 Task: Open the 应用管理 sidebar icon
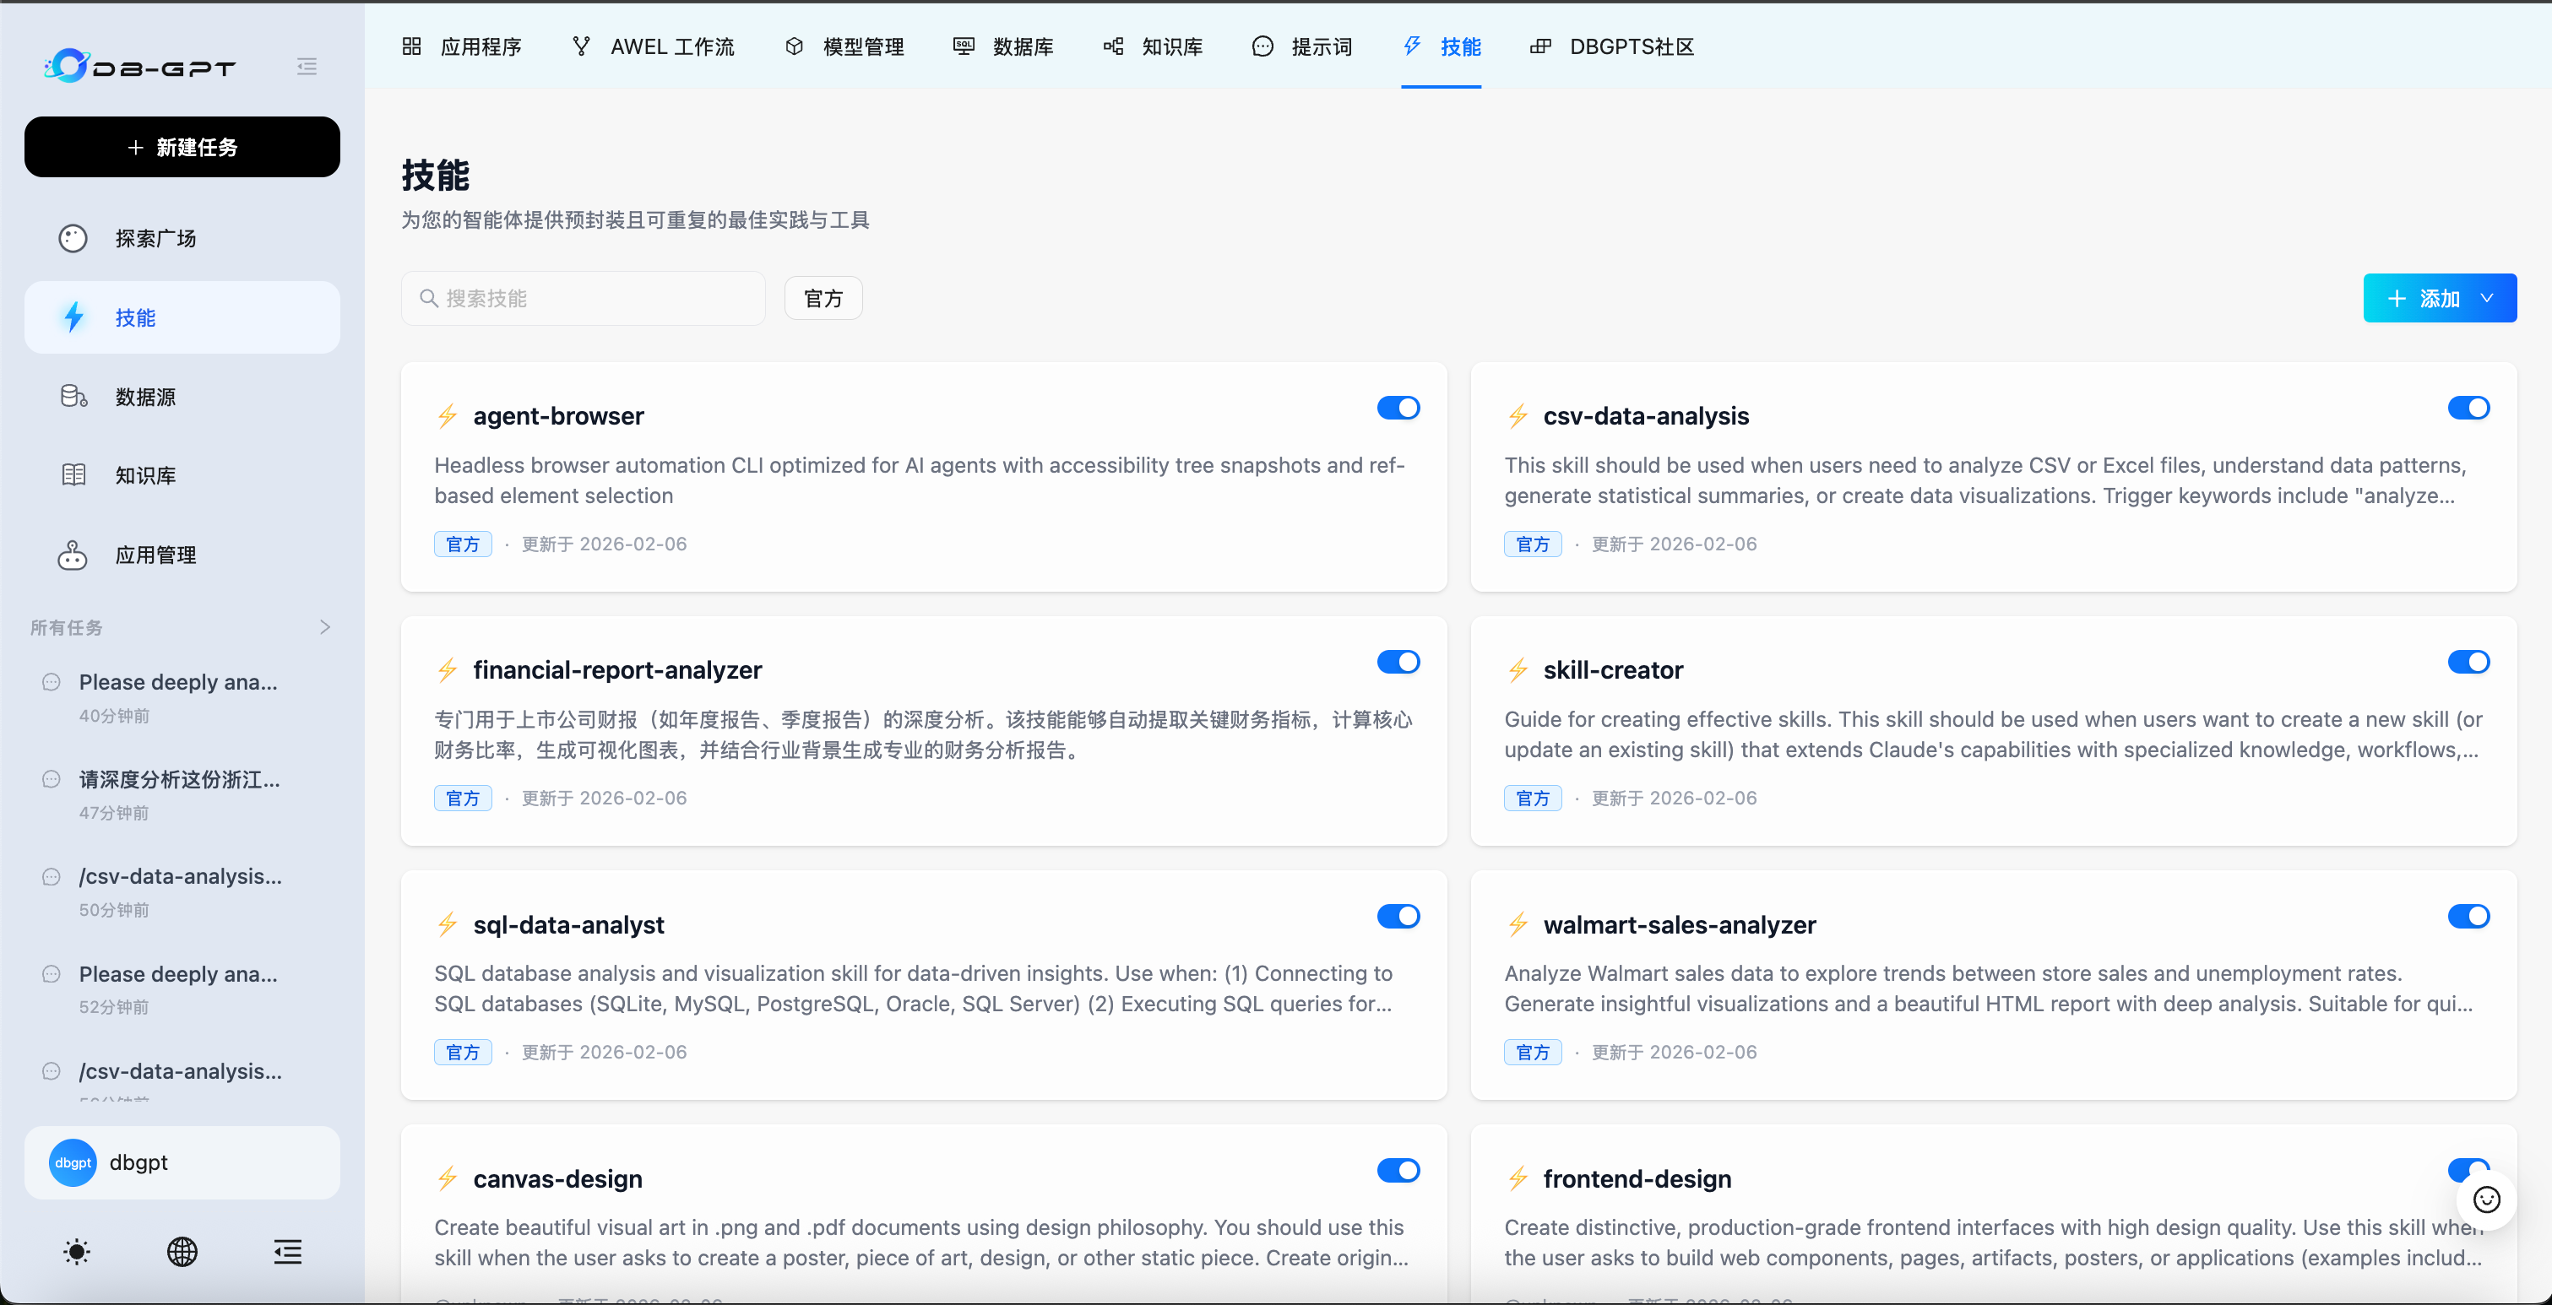[x=73, y=555]
